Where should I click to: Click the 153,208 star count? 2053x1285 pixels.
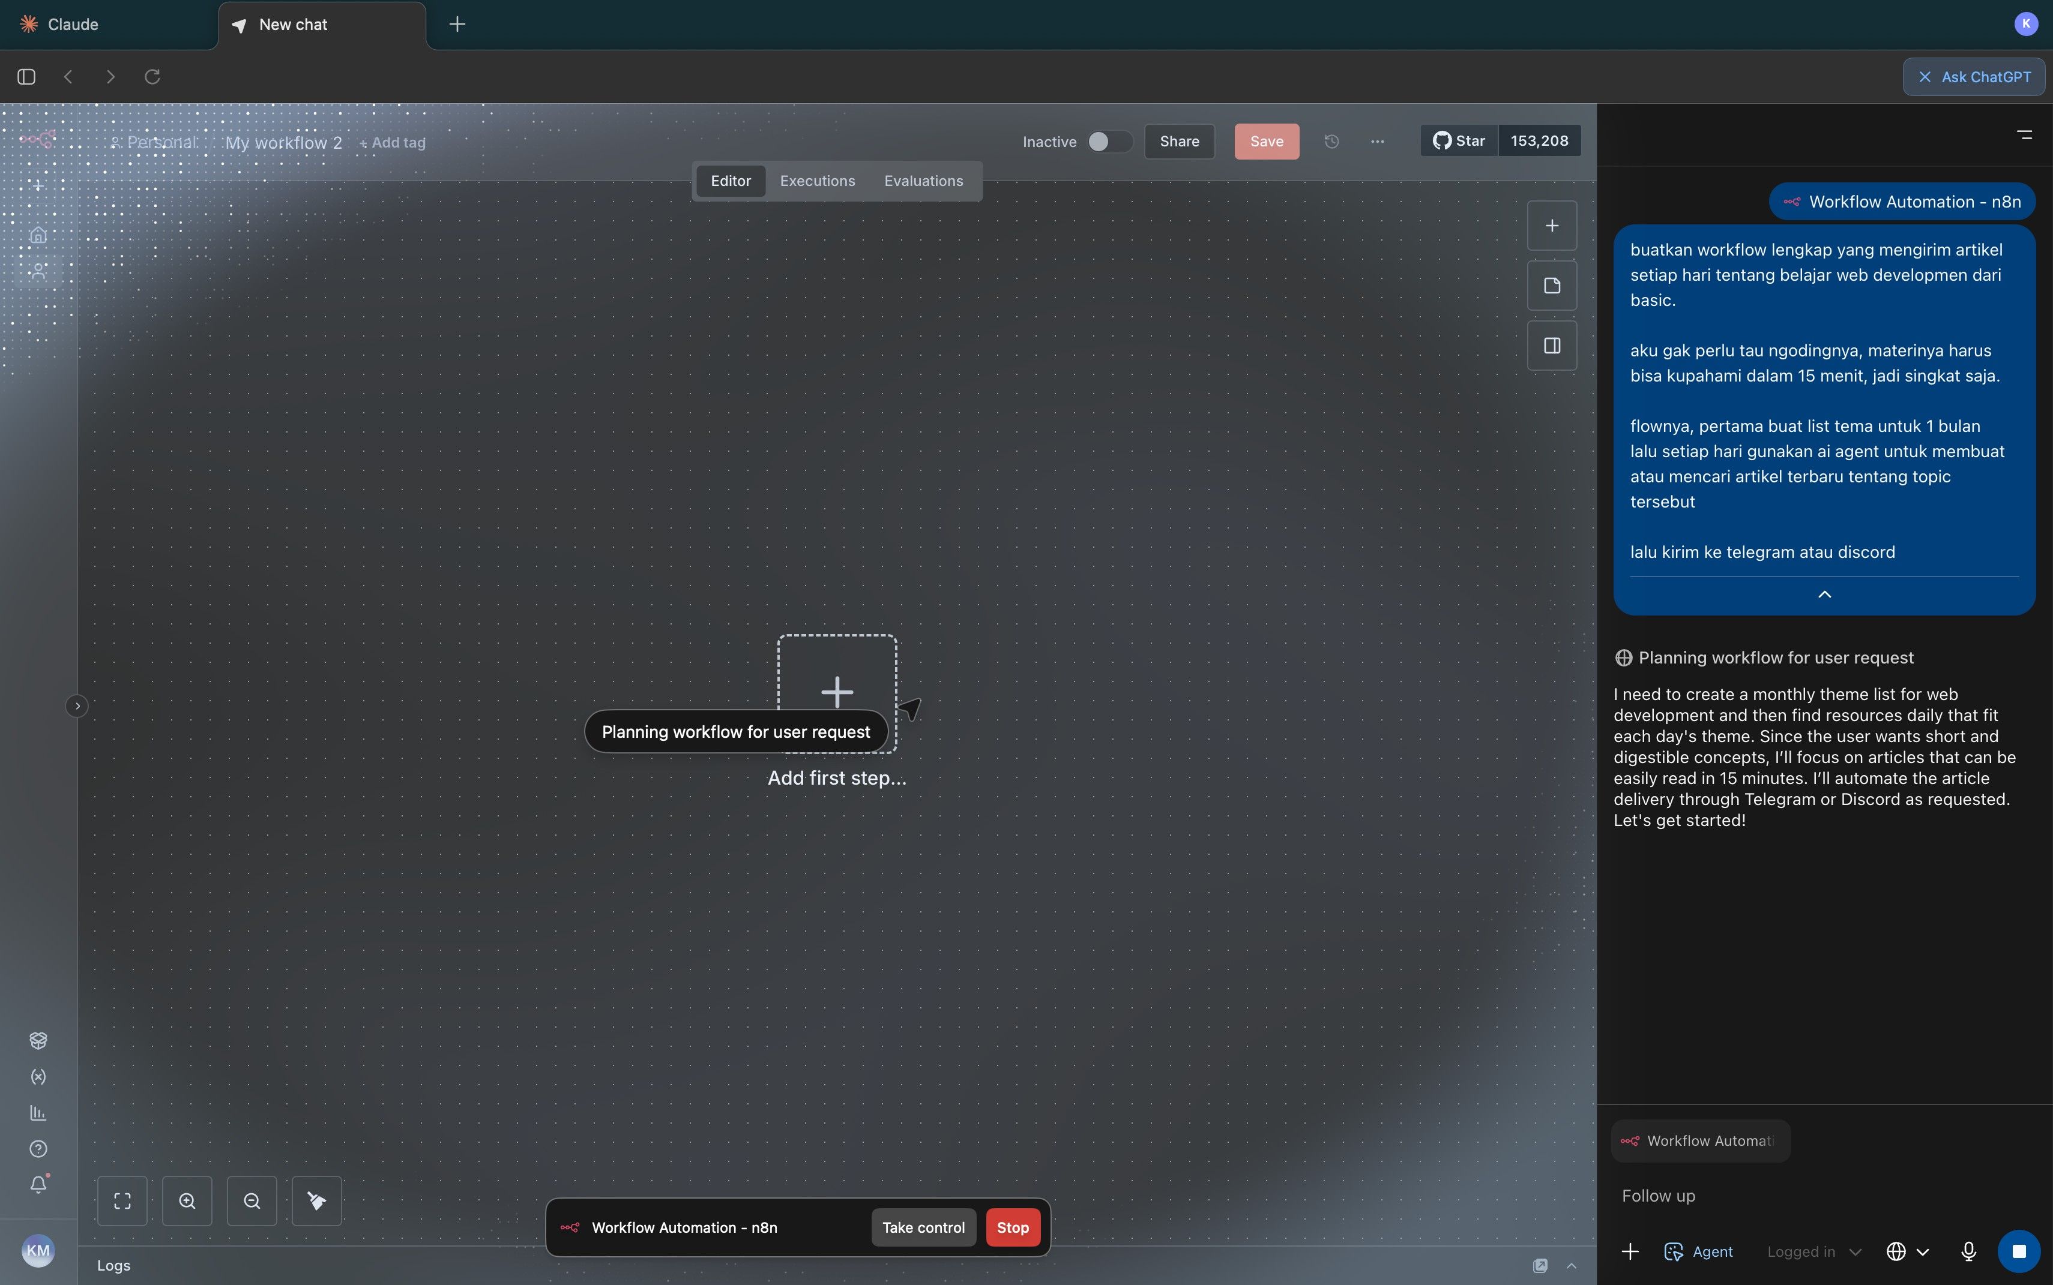coord(1539,141)
